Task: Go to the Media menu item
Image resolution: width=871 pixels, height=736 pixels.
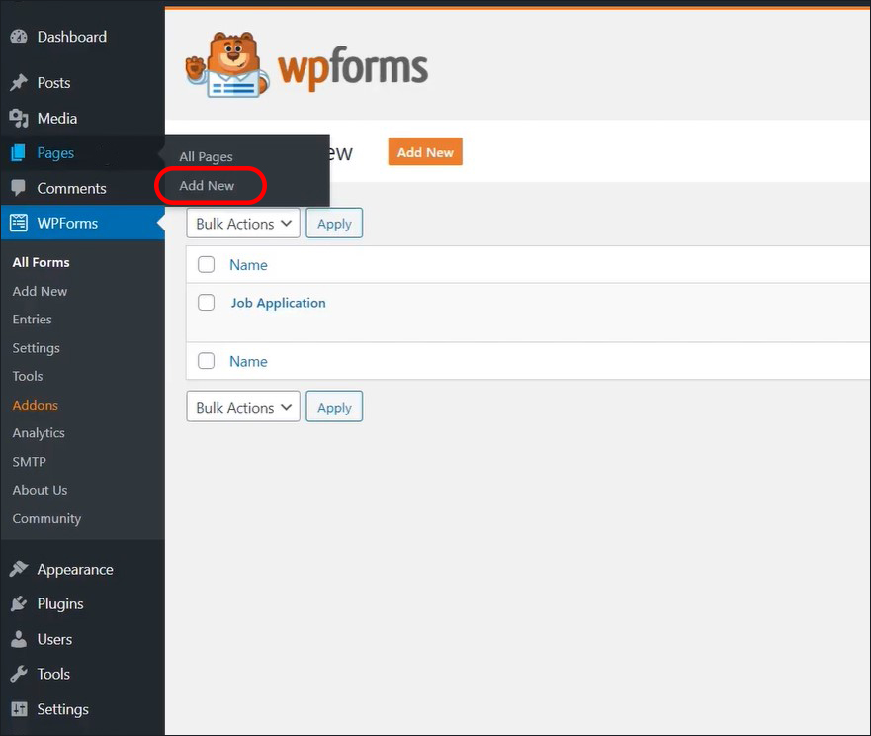Action: point(56,119)
